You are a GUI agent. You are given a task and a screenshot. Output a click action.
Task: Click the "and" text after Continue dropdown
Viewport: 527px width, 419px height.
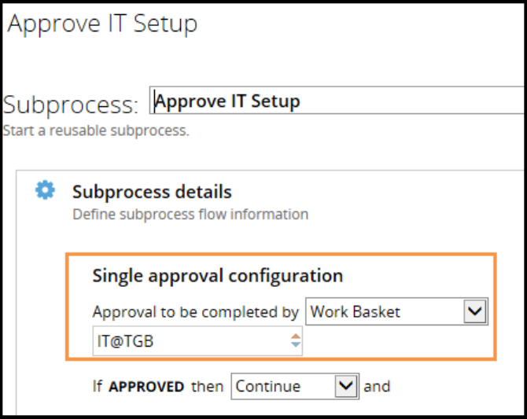(x=377, y=386)
